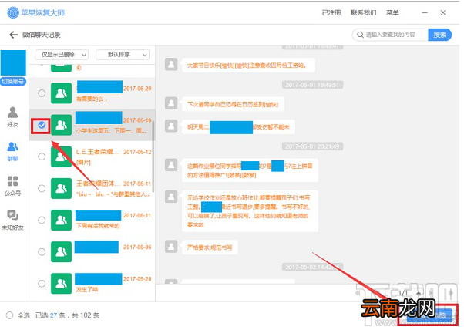The height and width of the screenshot is (330, 464).
Task: Select radio button of 2017-05-20 chat
Action: tap(42, 283)
